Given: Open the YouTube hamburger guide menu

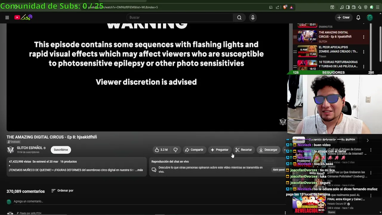Looking at the screenshot, I should point(7,18).
